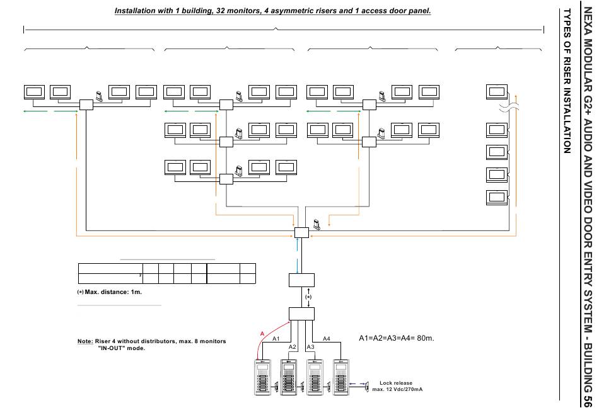Click 'A1=A2=A3=A4= 80m.' text
599x408 pixels.
[x=397, y=338]
